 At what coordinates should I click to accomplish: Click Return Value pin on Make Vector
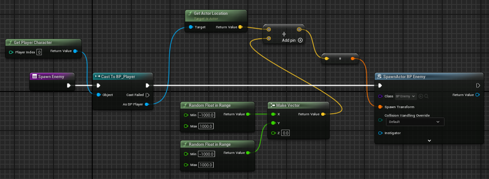(x=323, y=114)
